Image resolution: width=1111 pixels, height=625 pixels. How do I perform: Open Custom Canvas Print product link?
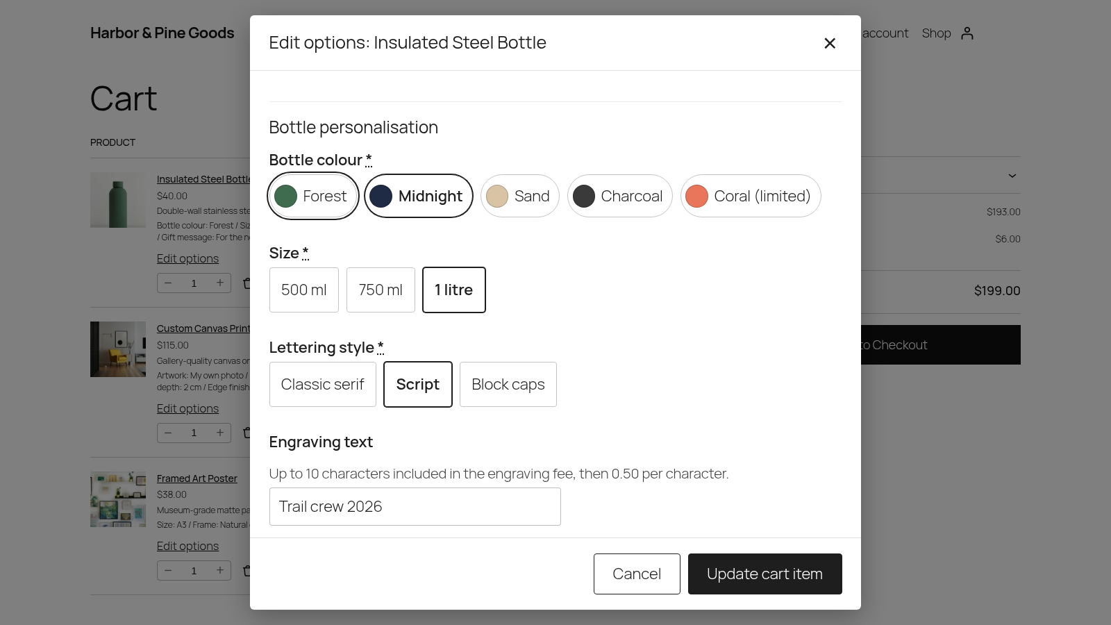tap(203, 328)
